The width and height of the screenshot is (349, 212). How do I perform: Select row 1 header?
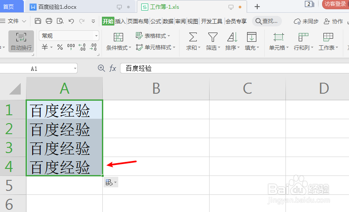pos(13,110)
